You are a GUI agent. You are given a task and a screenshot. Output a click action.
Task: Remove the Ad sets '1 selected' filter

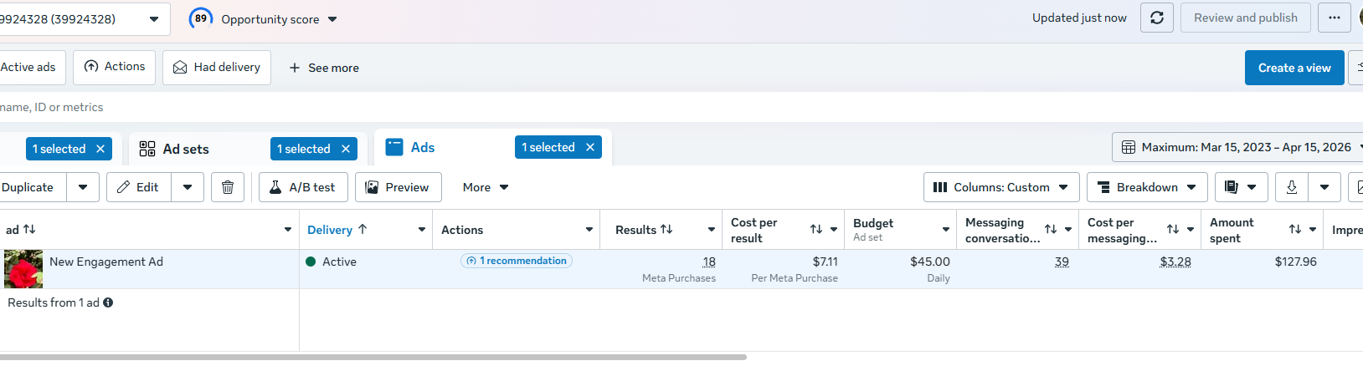click(346, 149)
